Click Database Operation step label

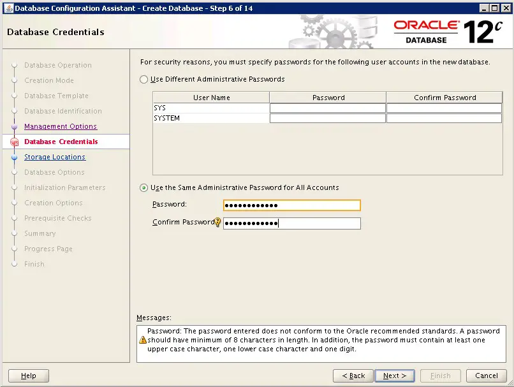click(x=57, y=65)
